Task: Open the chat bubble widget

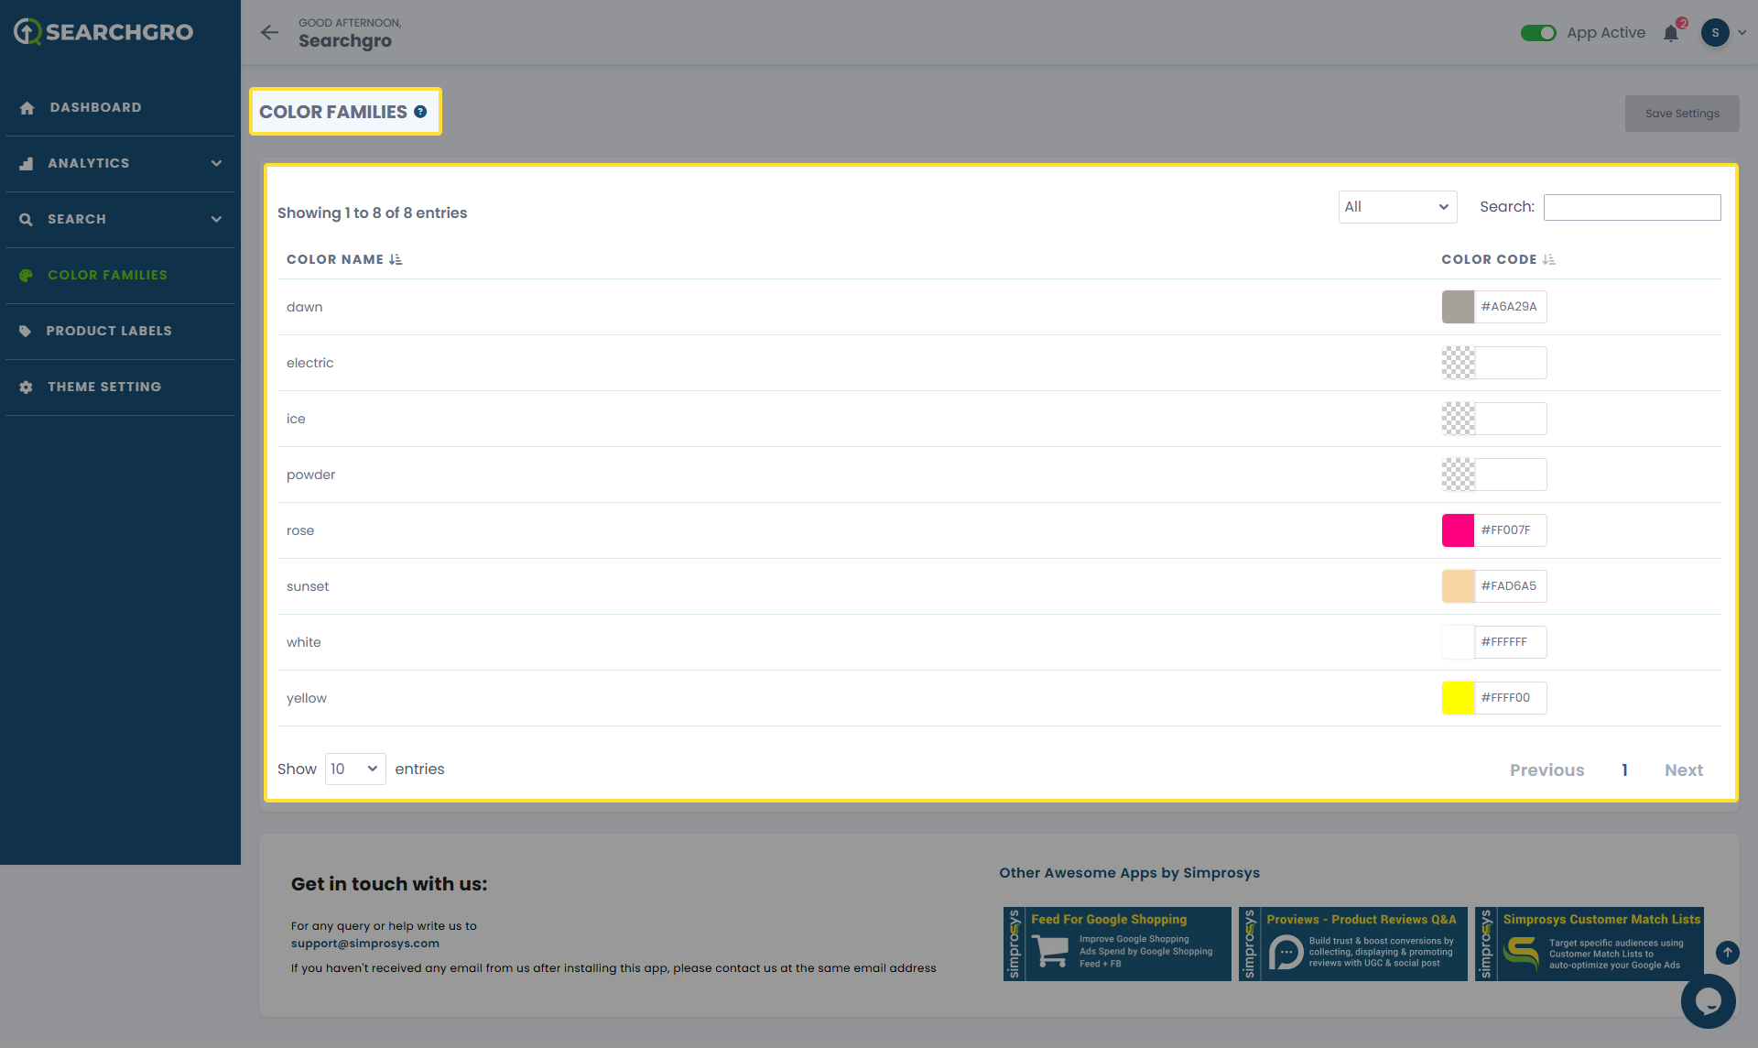Action: (1708, 1000)
